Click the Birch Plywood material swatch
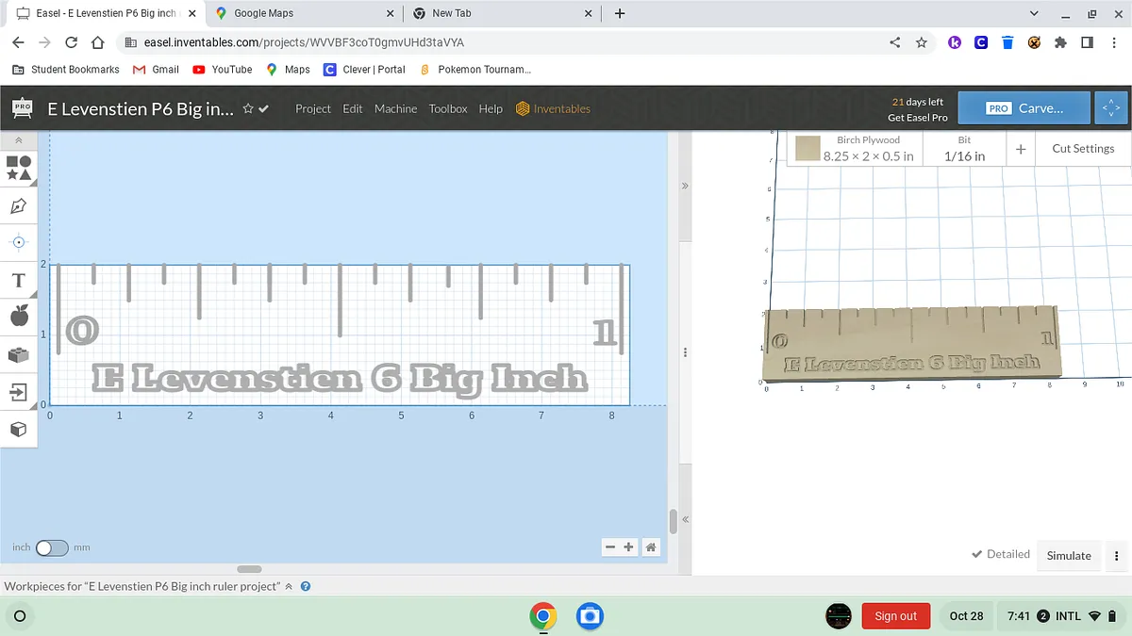 [807, 149]
